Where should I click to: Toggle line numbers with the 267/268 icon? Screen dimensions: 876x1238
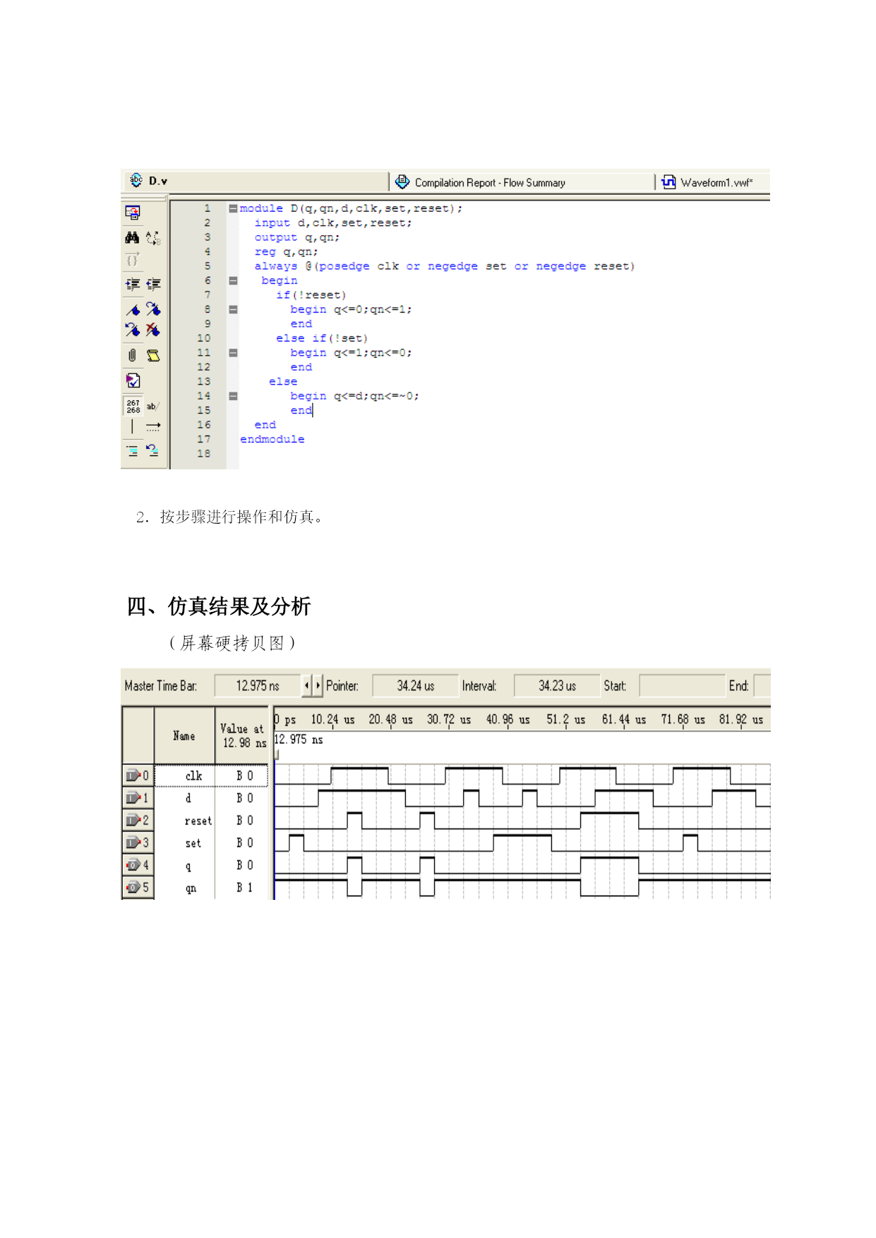[133, 406]
